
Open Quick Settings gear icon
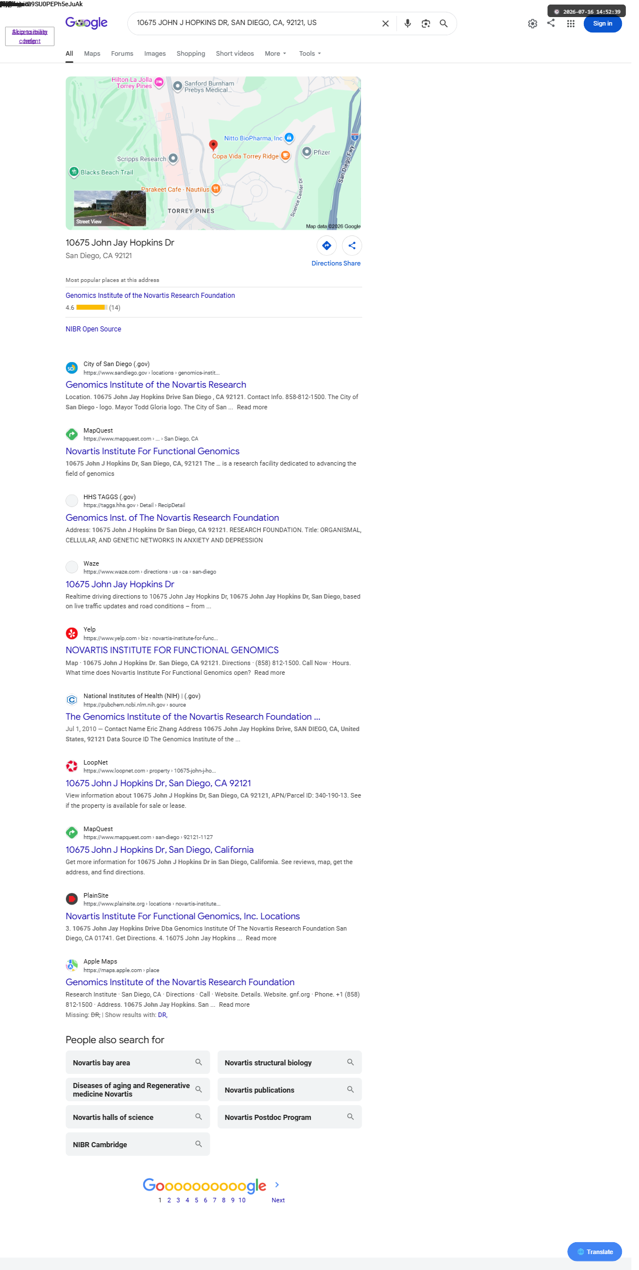(533, 24)
